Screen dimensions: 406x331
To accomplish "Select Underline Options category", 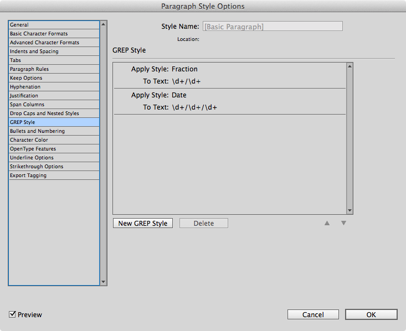I will [x=54, y=158].
